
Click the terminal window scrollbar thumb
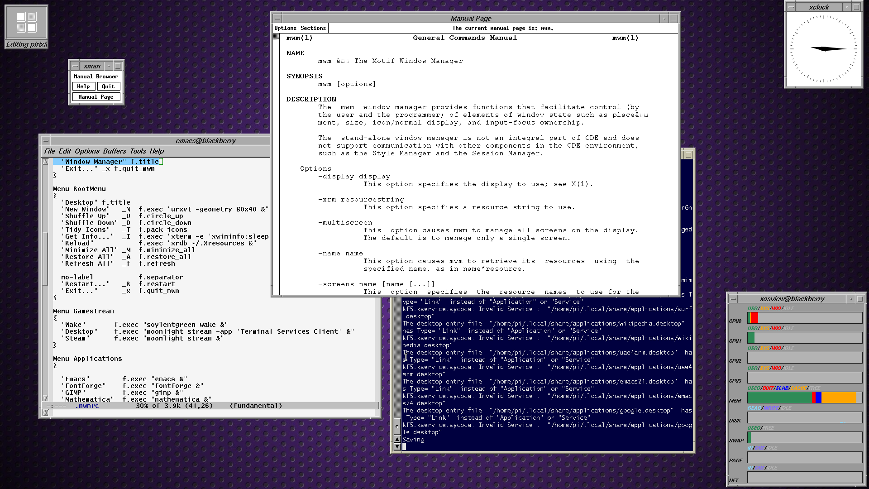coord(397,426)
